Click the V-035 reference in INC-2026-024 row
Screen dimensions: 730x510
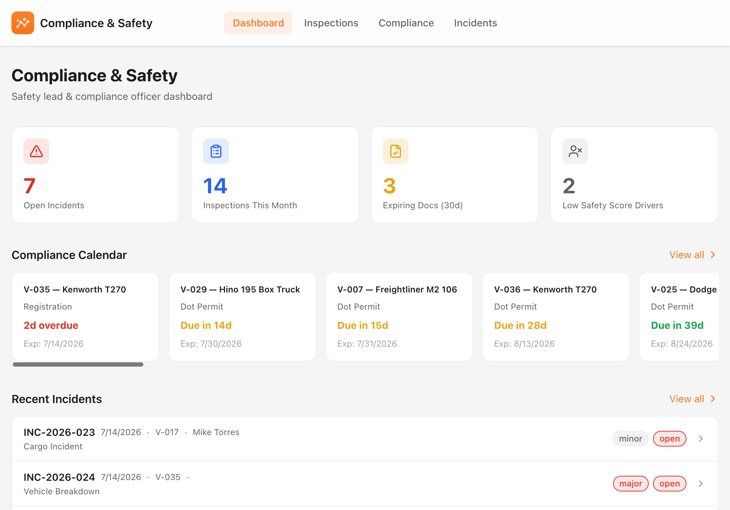click(x=168, y=477)
